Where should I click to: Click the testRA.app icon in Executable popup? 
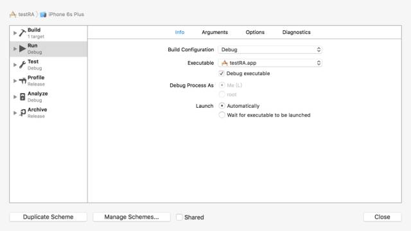(x=225, y=63)
